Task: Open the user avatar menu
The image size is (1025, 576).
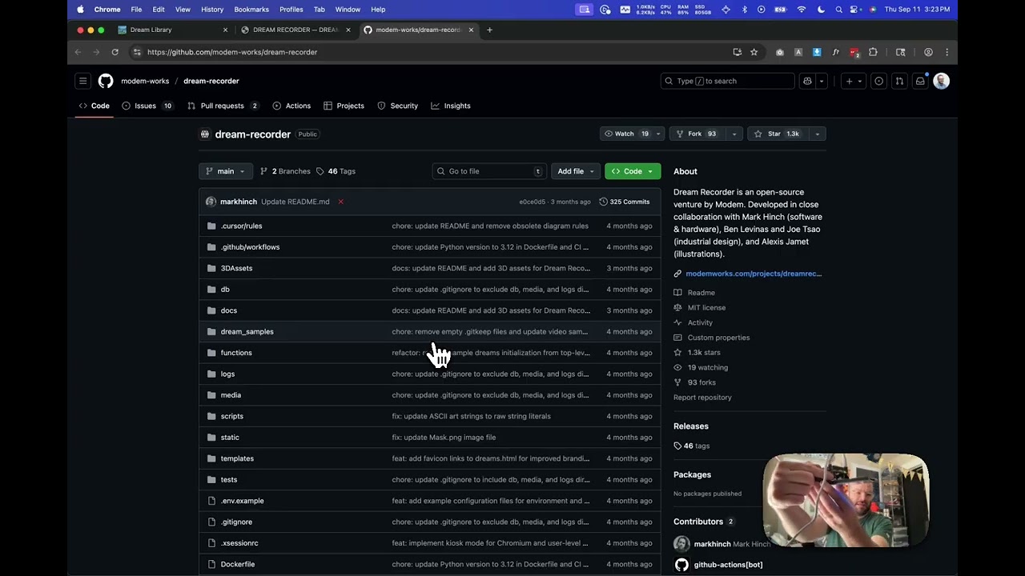Action: tap(942, 81)
